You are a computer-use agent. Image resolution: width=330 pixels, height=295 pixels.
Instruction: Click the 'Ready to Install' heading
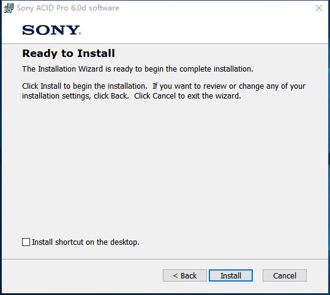point(69,53)
